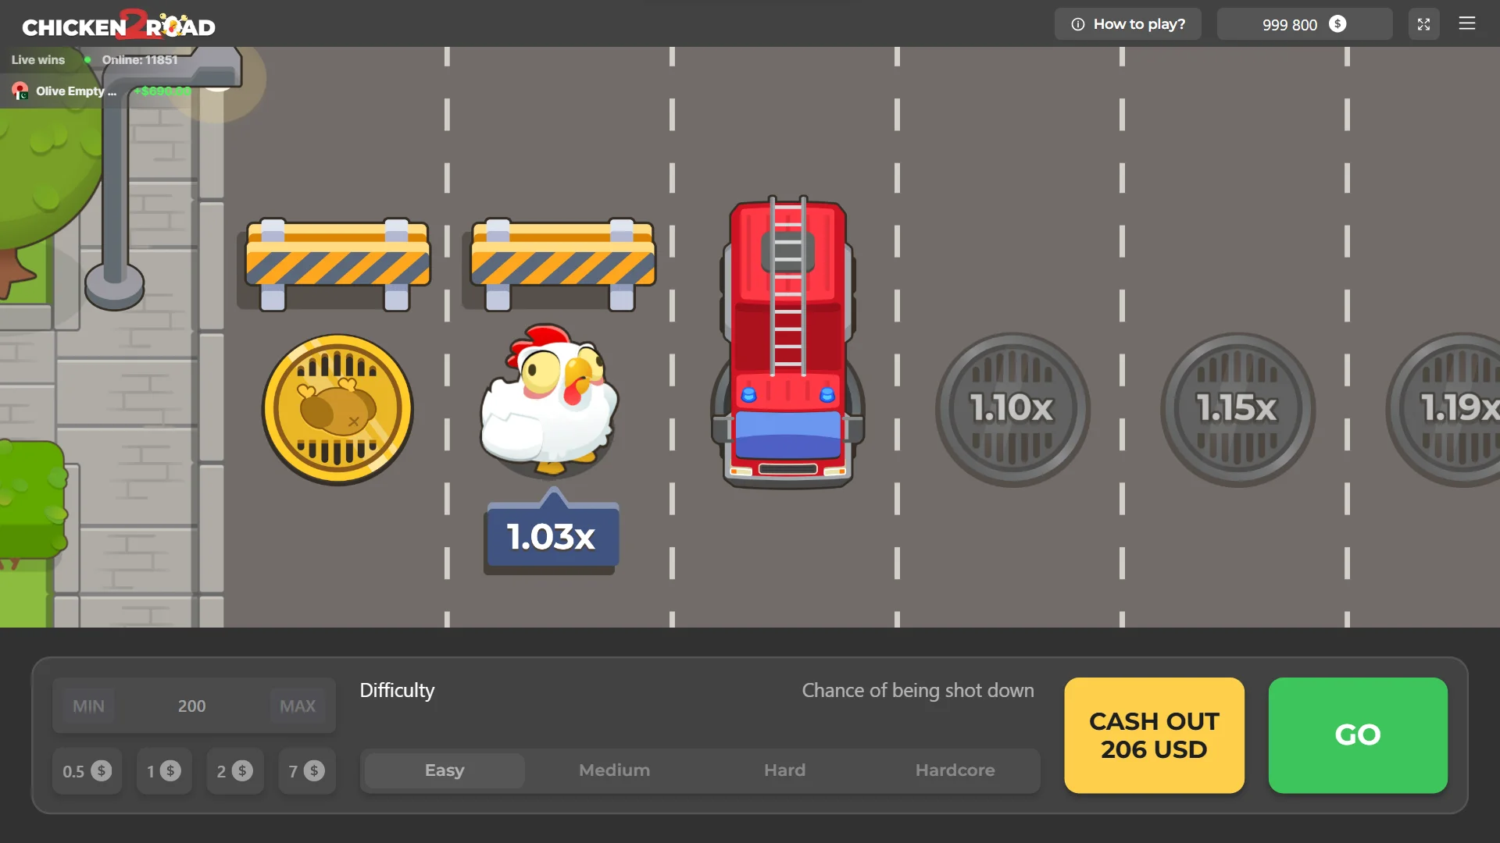The width and height of the screenshot is (1500, 843).
Task: Select Easy difficulty
Action: (445, 770)
